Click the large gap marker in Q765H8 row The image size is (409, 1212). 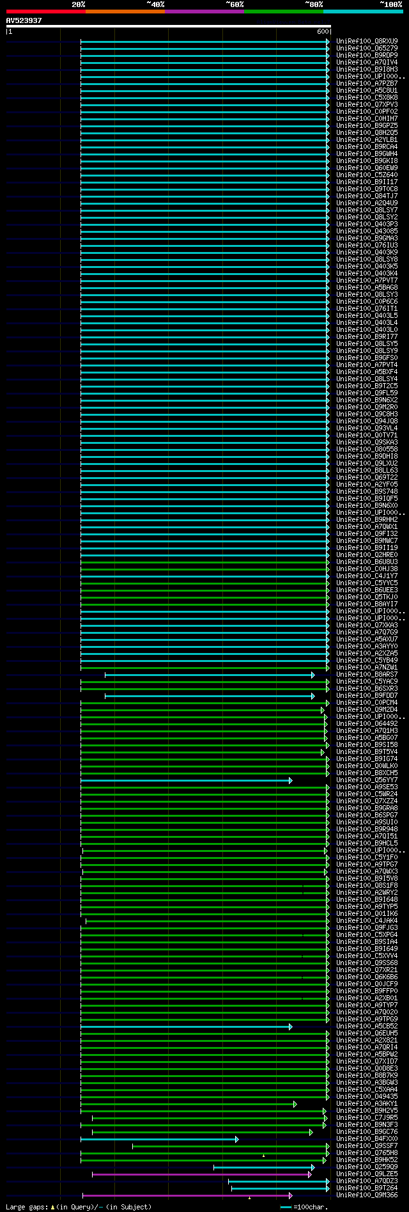click(x=263, y=1155)
